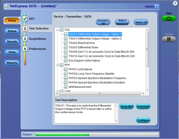Click the TekExpress logo icon in title
This screenshot has width=179, height=139.
tap(6, 6)
